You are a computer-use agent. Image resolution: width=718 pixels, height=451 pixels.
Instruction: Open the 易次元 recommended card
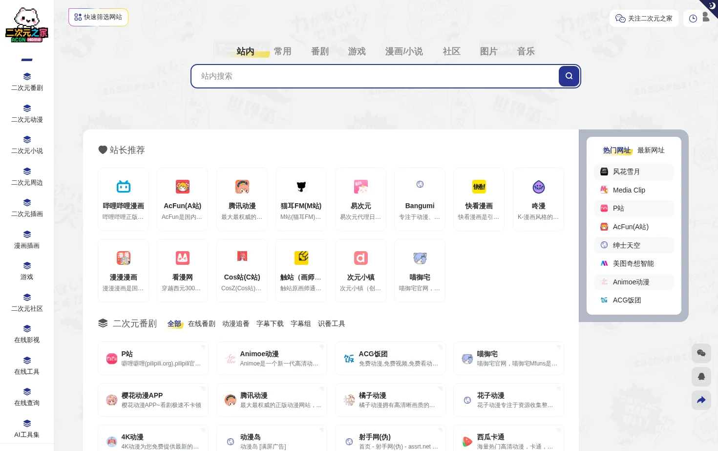click(x=360, y=199)
